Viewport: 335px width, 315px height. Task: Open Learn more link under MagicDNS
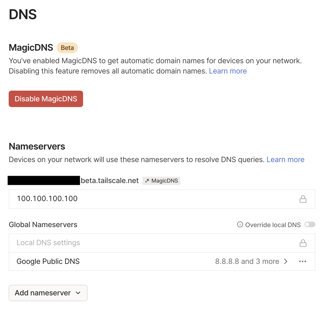[x=228, y=71]
